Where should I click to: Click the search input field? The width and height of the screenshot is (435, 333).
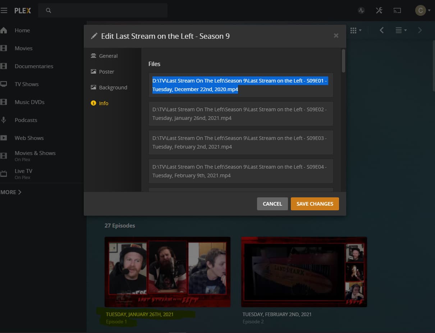click(102, 10)
